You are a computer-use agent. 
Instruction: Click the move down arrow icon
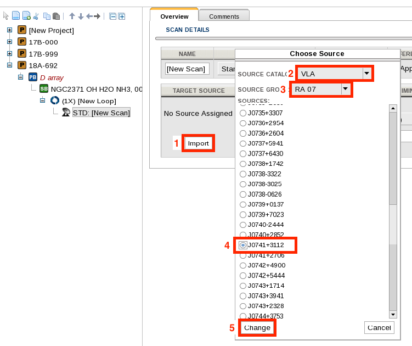pyautogui.click(x=81, y=16)
